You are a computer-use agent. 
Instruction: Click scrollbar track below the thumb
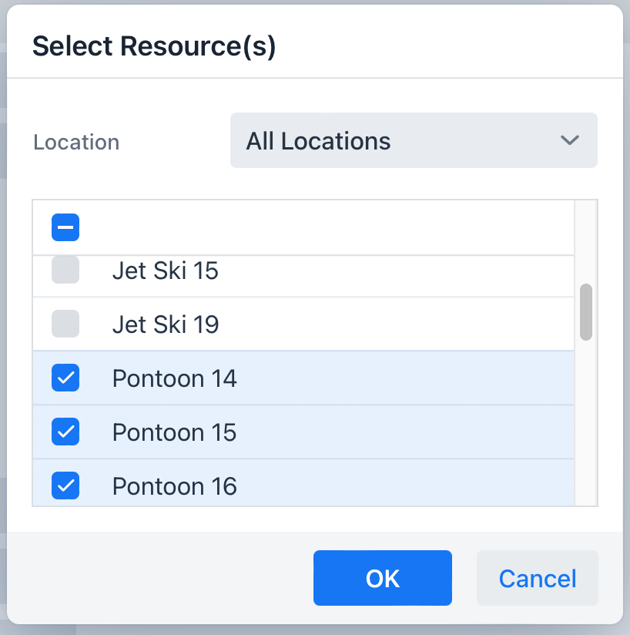click(586, 423)
